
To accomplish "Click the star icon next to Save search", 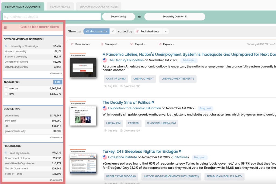I will [x=72, y=44].
